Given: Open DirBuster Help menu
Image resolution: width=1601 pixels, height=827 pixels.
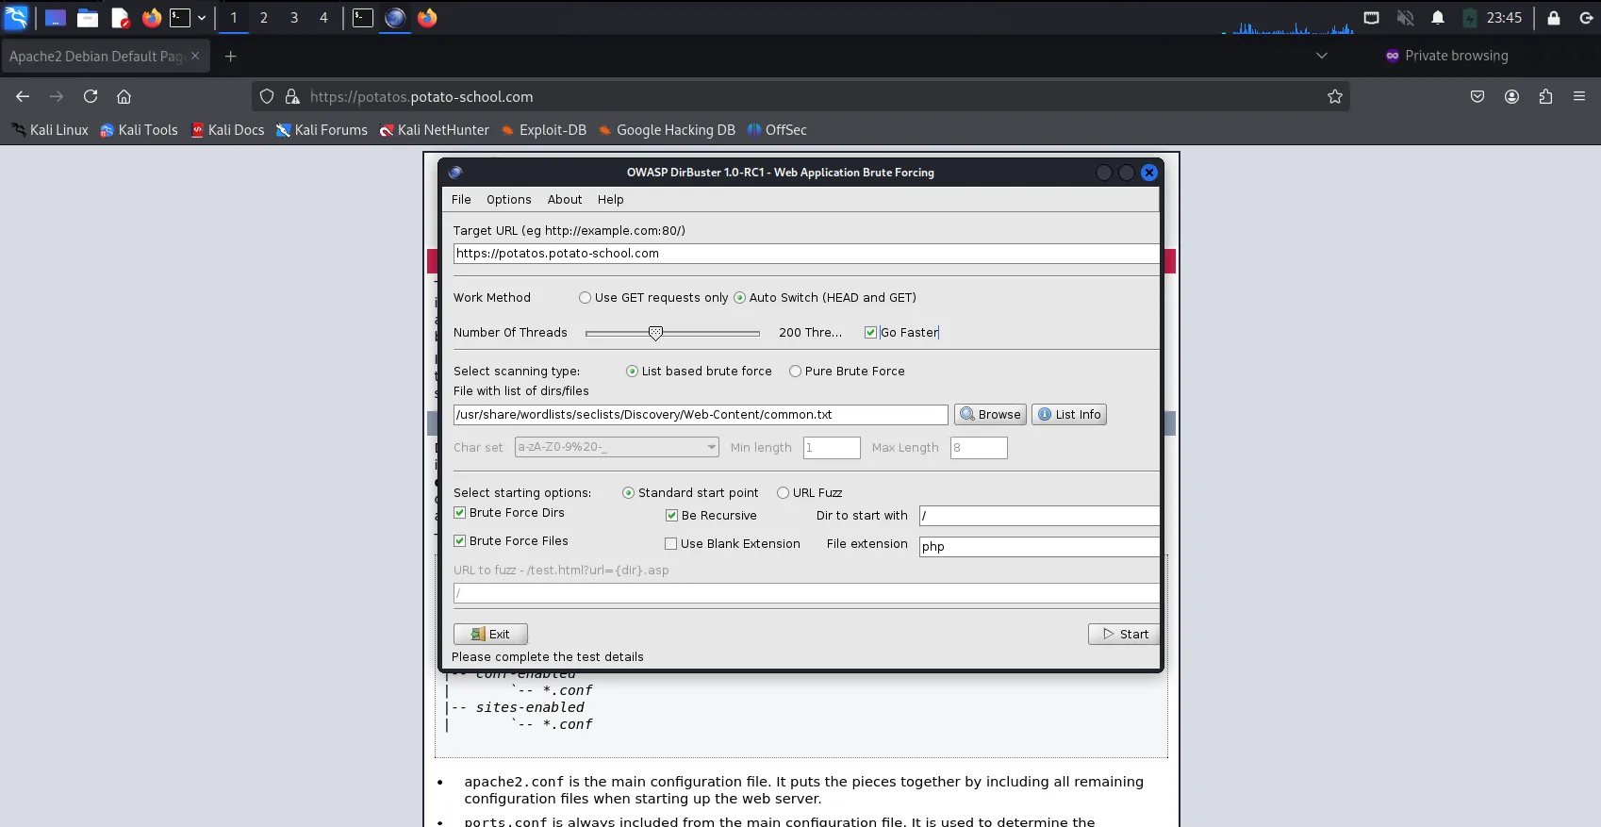Looking at the screenshot, I should tap(611, 200).
